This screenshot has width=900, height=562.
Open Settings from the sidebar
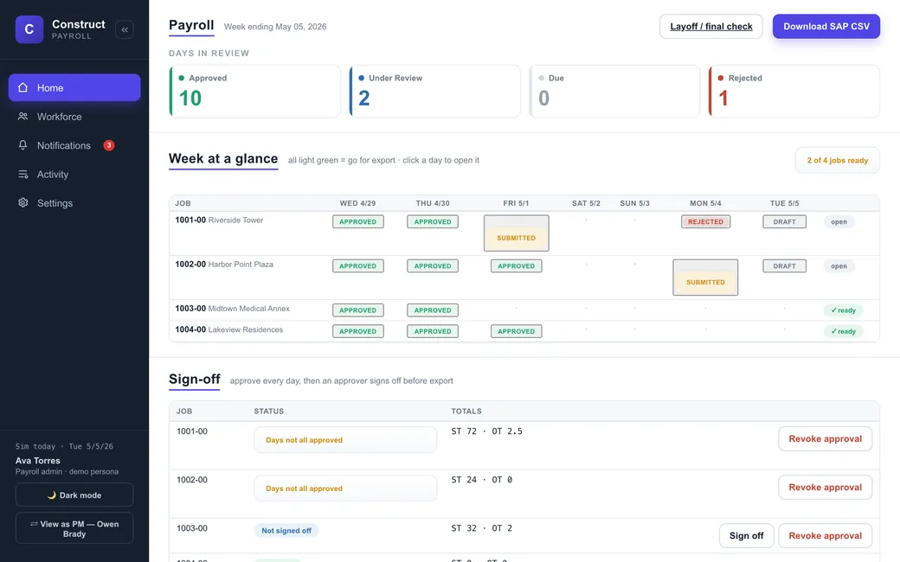pyautogui.click(x=74, y=203)
